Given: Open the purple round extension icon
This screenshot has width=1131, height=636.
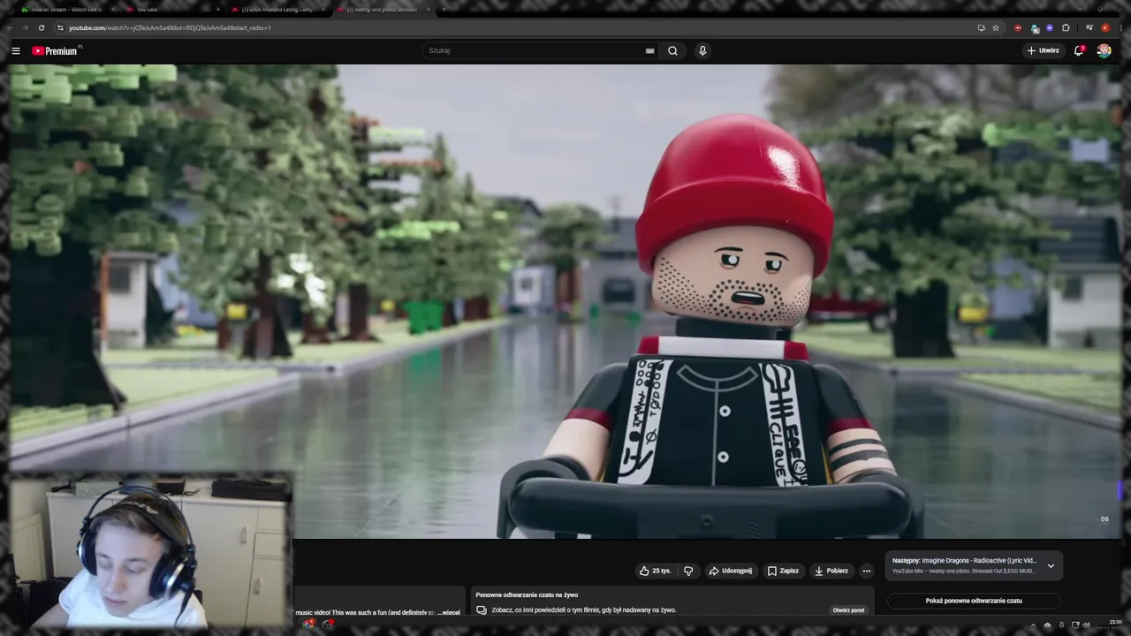Looking at the screenshot, I should 1050,27.
